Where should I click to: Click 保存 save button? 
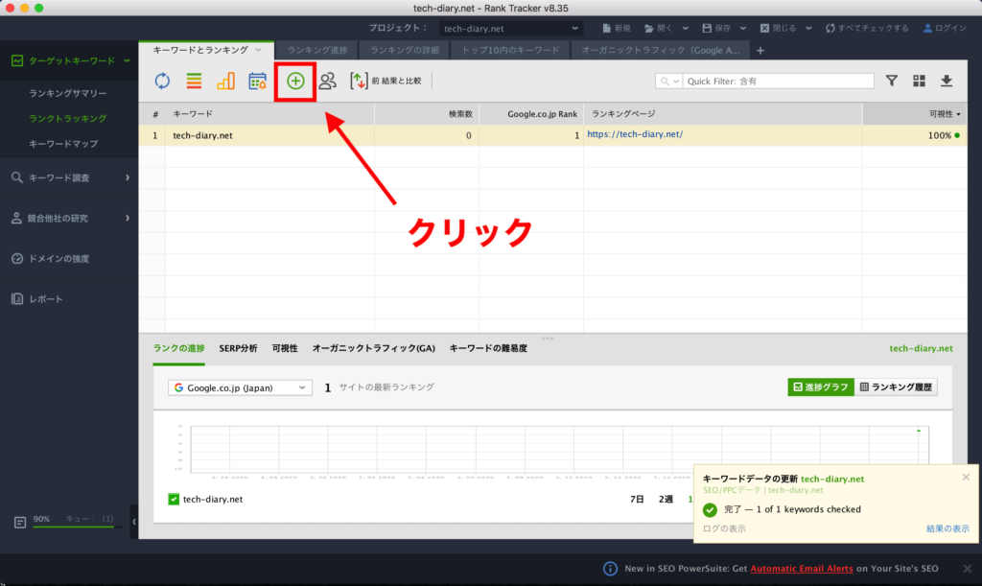pyautogui.click(x=716, y=28)
